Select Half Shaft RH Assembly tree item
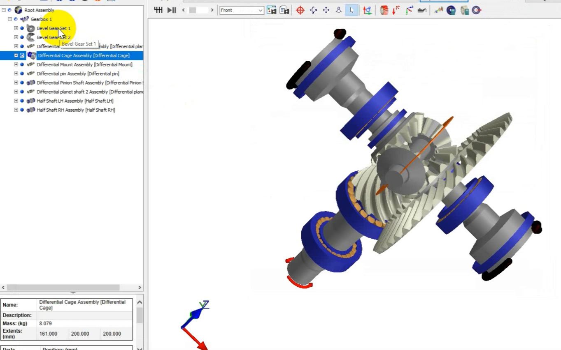Screen dimensions: 561x350 click(x=76, y=110)
